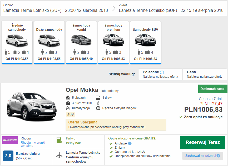Click the airplane pickup location icon
This screenshot has height=166, width=228.
click(x=60, y=155)
